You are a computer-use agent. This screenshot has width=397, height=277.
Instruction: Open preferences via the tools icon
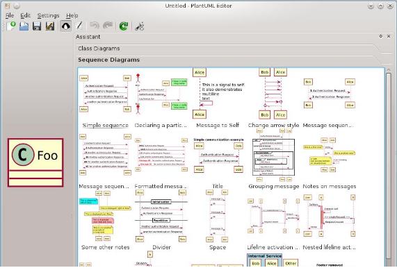click(x=140, y=26)
